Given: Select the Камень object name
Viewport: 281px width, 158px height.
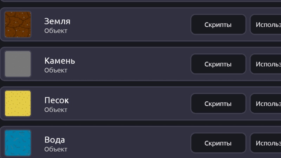Looking at the screenshot, I should pos(60,61).
